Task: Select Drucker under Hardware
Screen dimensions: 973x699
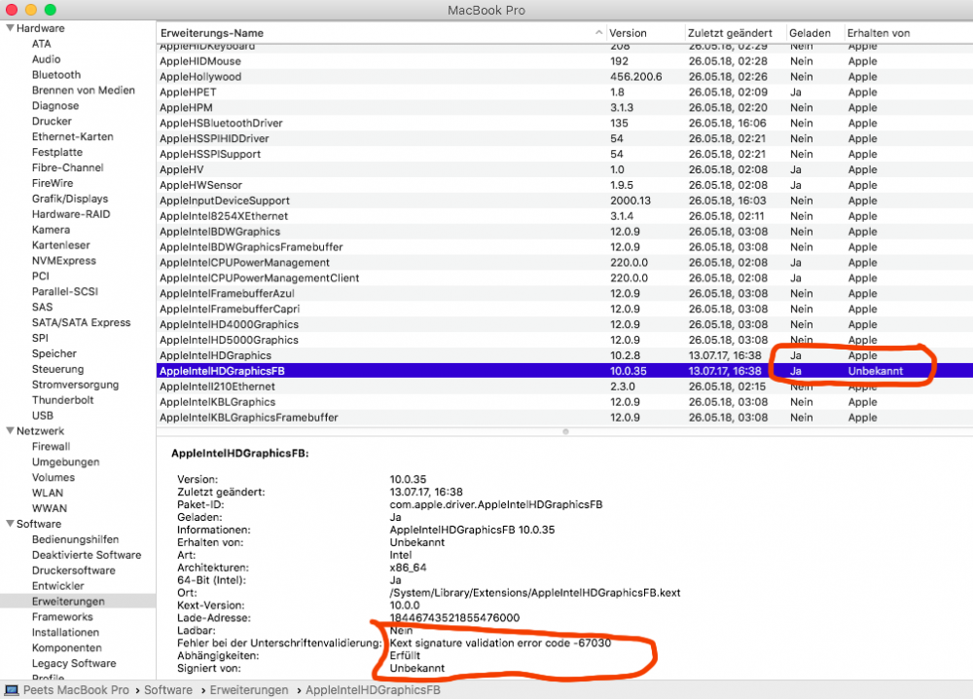Action: pyautogui.click(x=52, y=121)
